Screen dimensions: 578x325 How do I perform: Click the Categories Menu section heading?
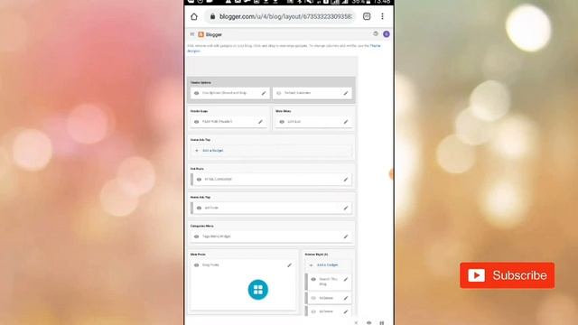pos(202,226)
